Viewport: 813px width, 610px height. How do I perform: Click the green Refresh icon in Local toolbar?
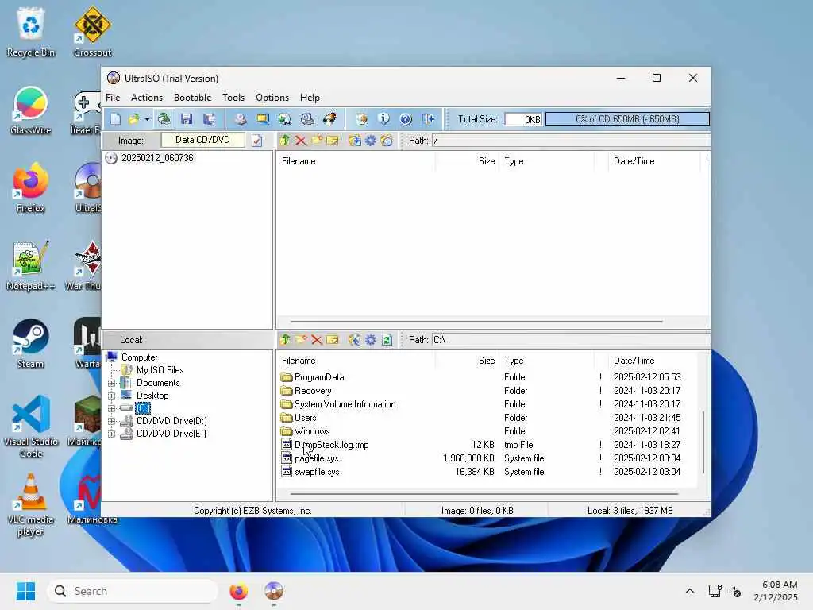(387, 340)
